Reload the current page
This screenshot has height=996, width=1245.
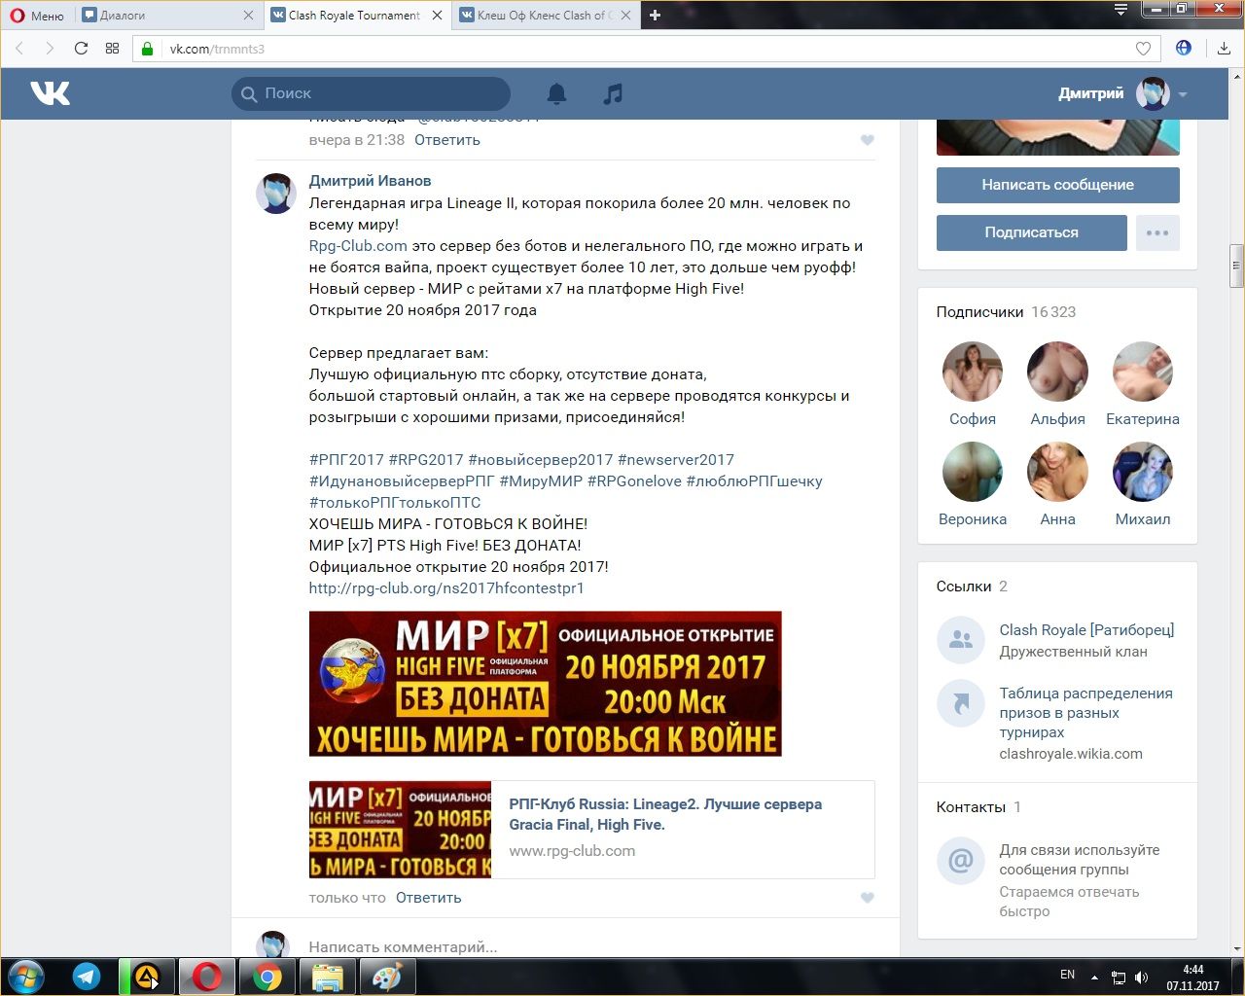point(82,49)
